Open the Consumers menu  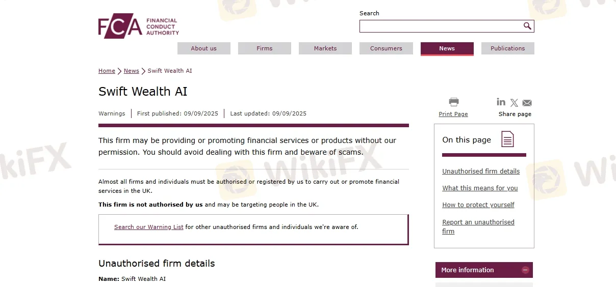[x=386, y=48]
